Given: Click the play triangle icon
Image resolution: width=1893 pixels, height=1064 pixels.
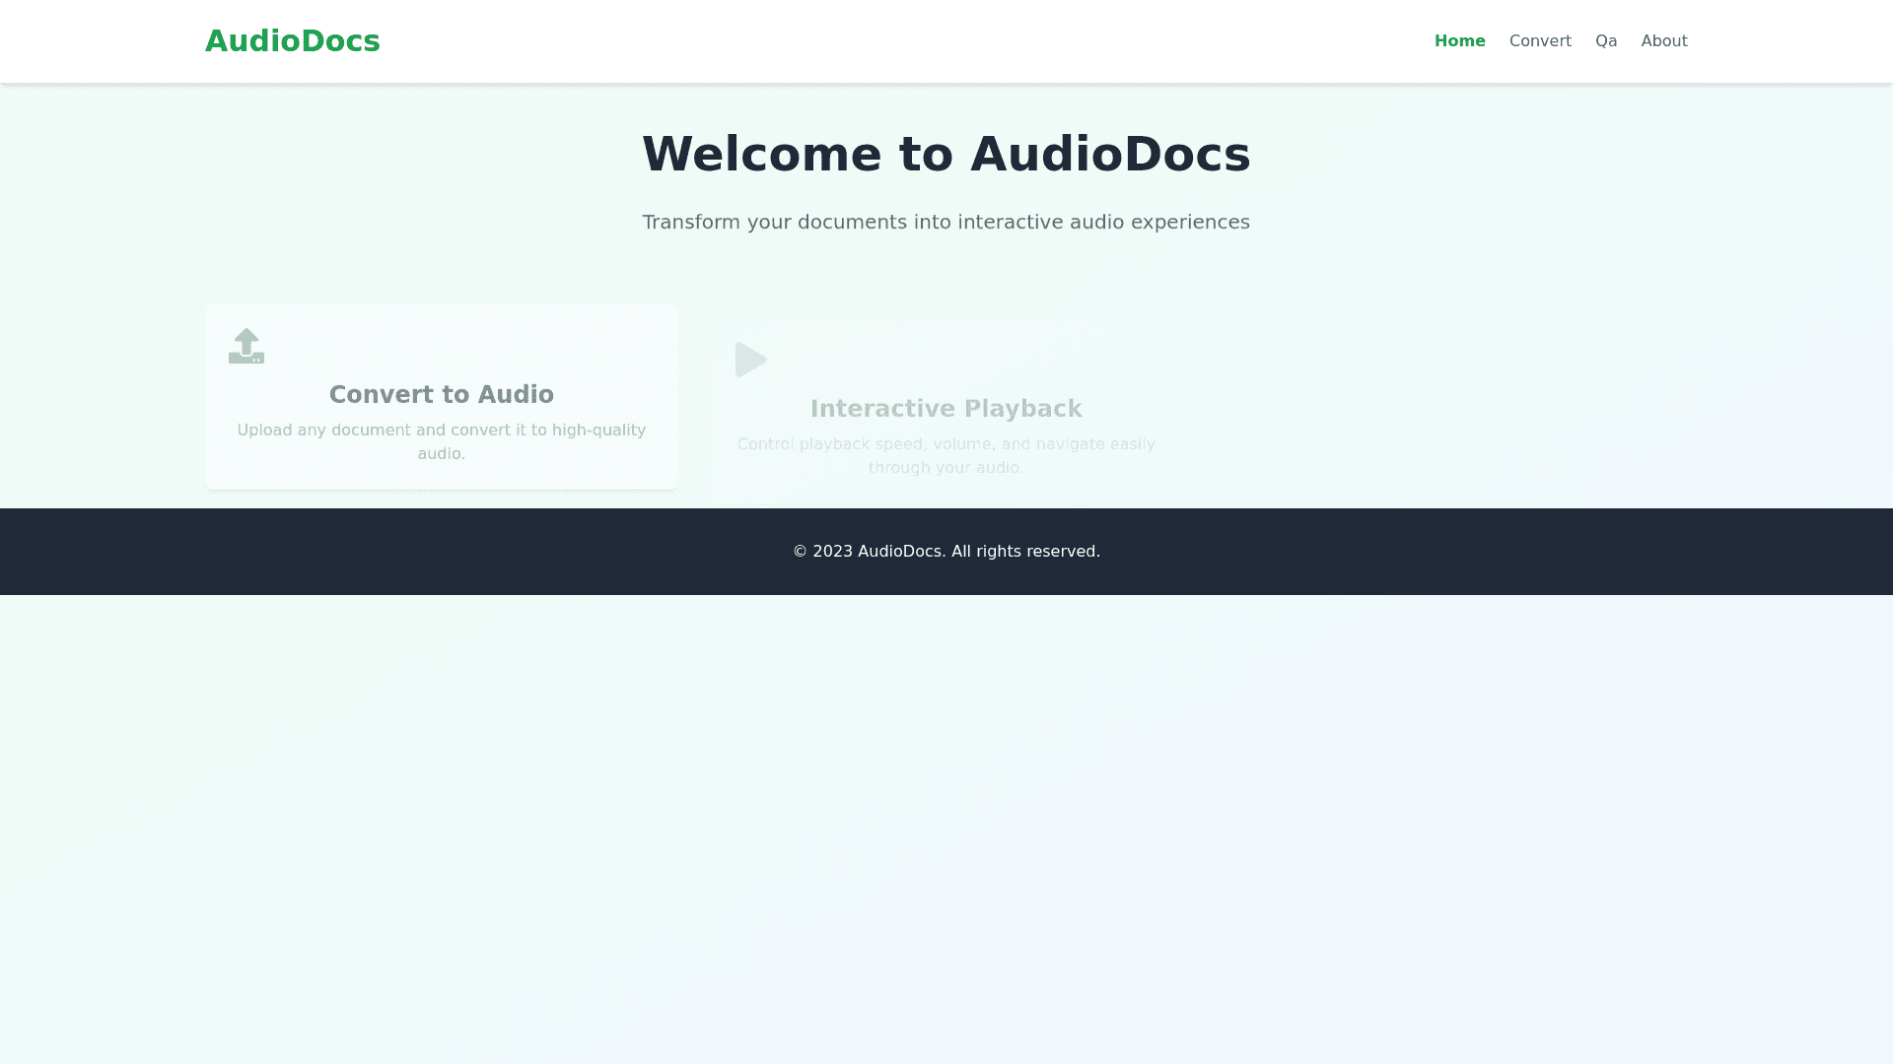Looking at the screenshot, I should pos(750,360).
